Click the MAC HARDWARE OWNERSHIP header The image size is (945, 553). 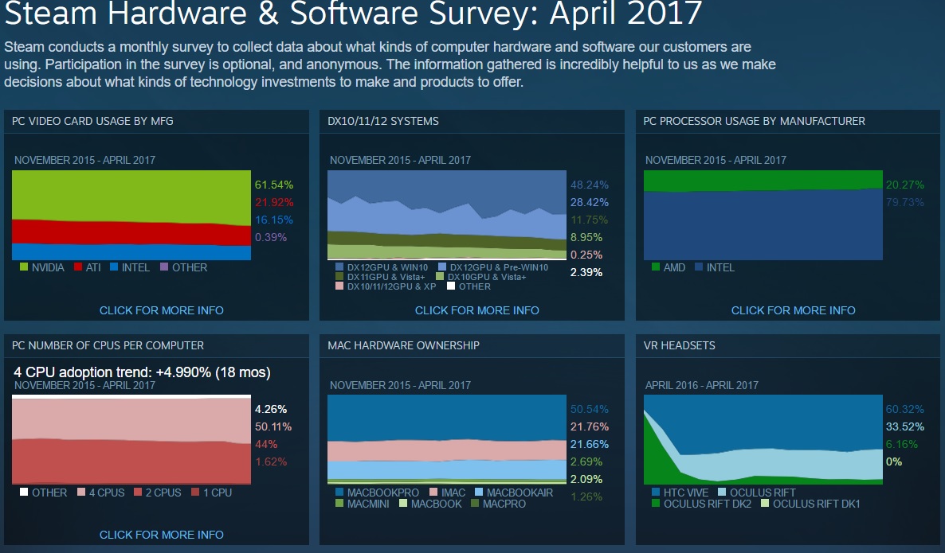coord(403,345)
